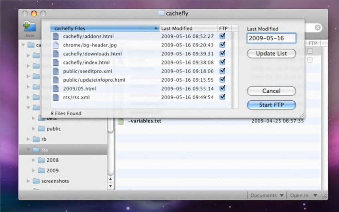Uncheck FTP for public/updateinfopro.html
This screenshot has height=212, width=339.
pos(222,79)
